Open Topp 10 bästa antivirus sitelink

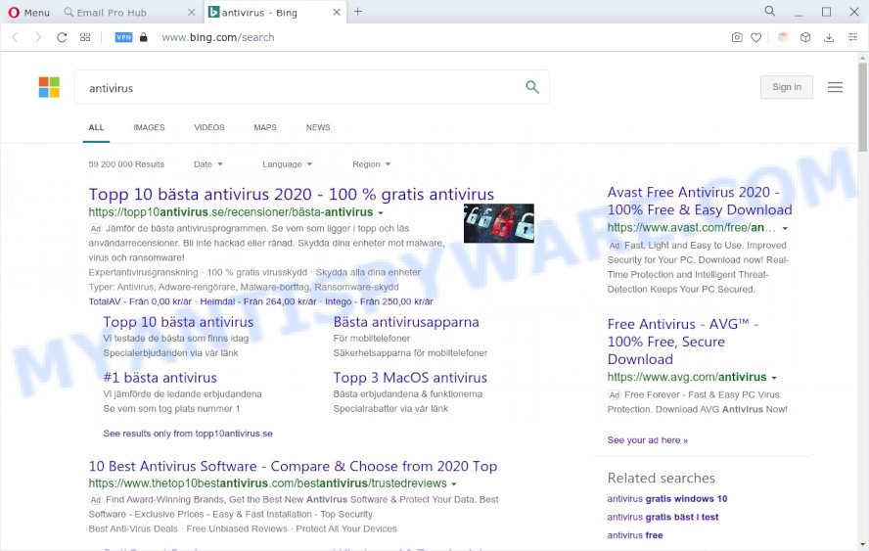(178, 322)
